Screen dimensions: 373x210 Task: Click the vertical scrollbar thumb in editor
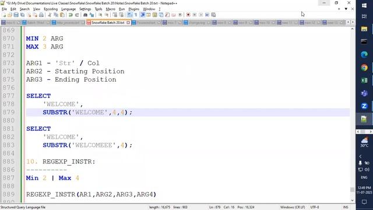click(x=352, y=190)
